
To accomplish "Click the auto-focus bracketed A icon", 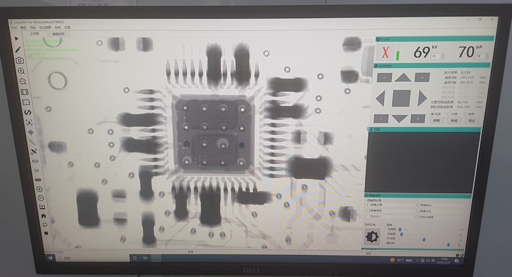I will pos(29,122).
